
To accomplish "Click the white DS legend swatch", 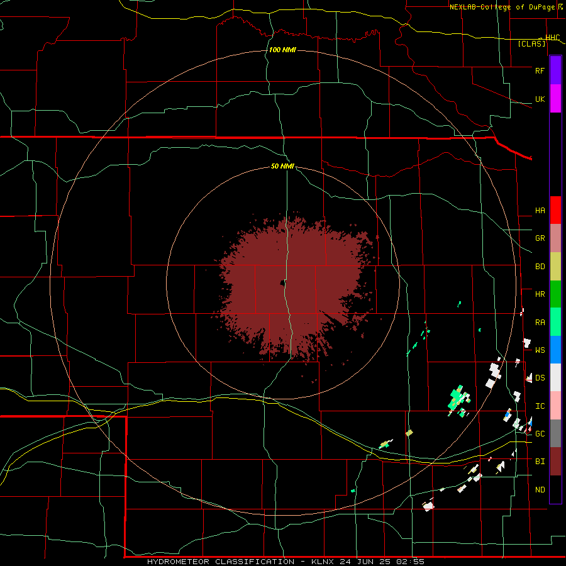I will [555, 377].
